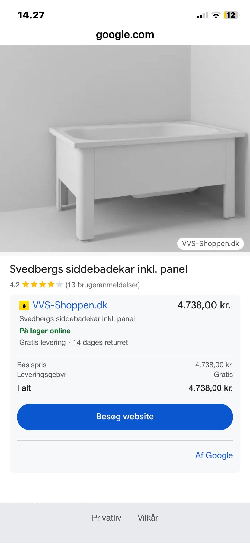Image resolution: width=250 pixels, height=543 pixels.
Task: Open Privatliv in the footer
Action: [107, 518]
